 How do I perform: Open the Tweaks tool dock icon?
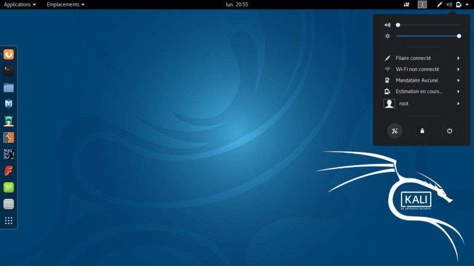coord(8,204)
